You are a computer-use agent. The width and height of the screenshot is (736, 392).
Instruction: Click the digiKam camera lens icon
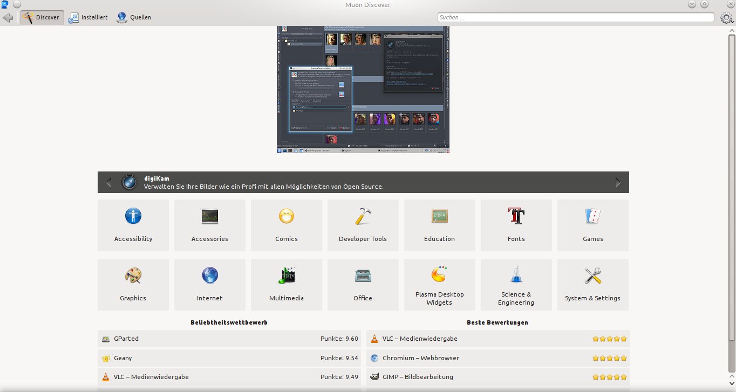(130, 182)
